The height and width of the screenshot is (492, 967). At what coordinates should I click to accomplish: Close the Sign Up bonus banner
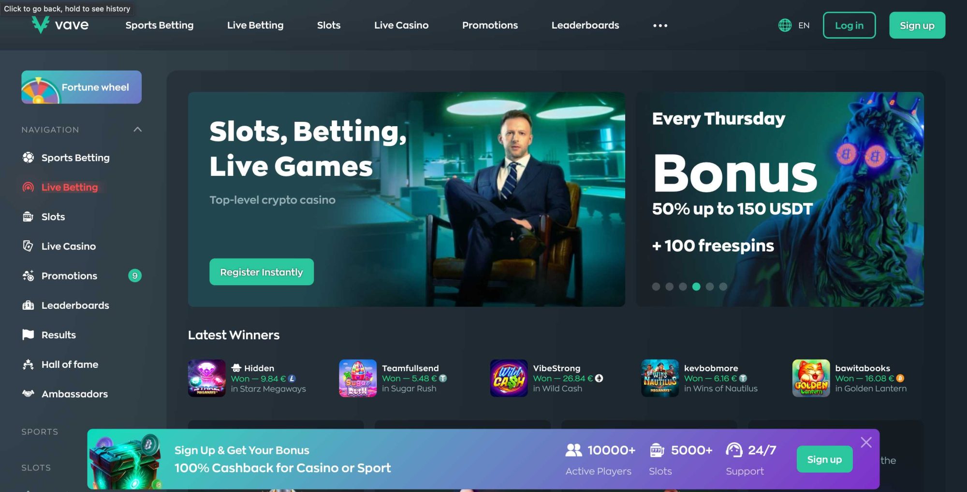tap(866, 442)
